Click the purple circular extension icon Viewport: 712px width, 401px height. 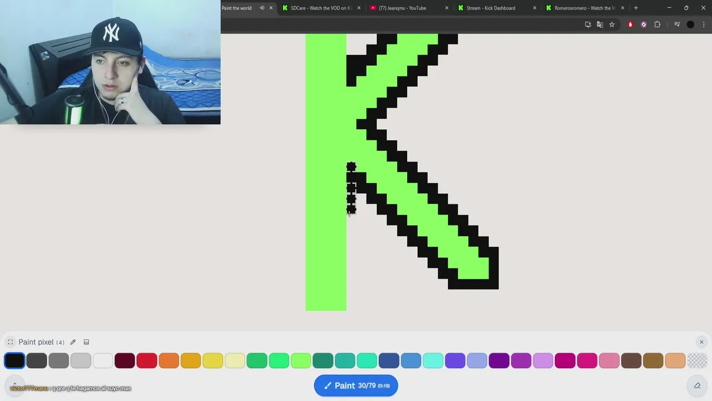pos(644,25)
